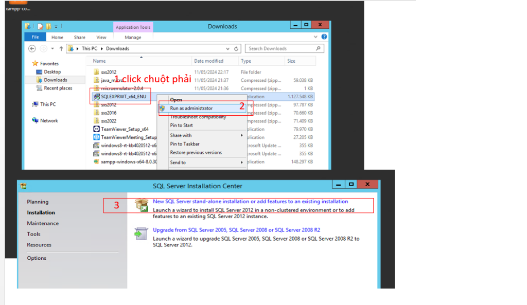Expand the ribbon with the chevron arrow
This screenshot has height=305, width=527.
315,37
